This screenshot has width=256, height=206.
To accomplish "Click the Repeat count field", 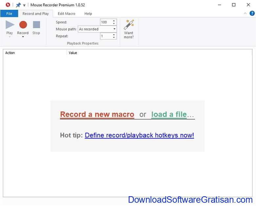I will 106,36.
